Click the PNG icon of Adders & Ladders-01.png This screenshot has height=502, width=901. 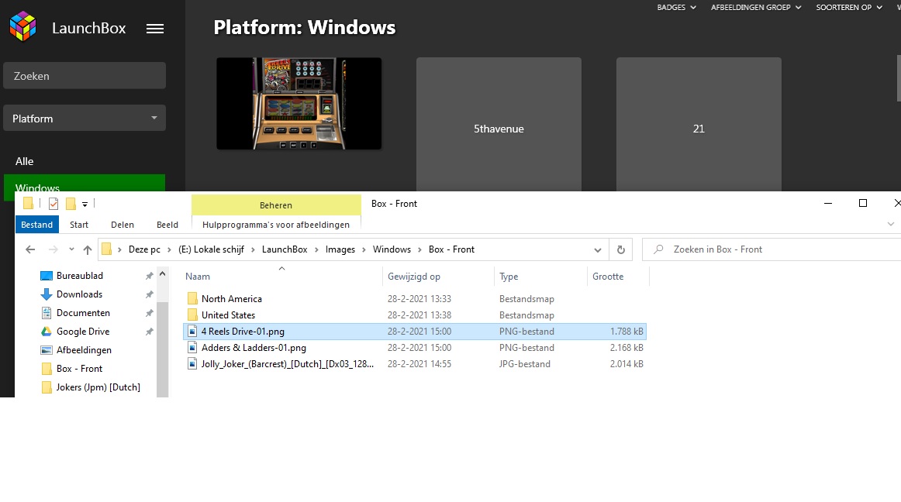pos(192,348)
